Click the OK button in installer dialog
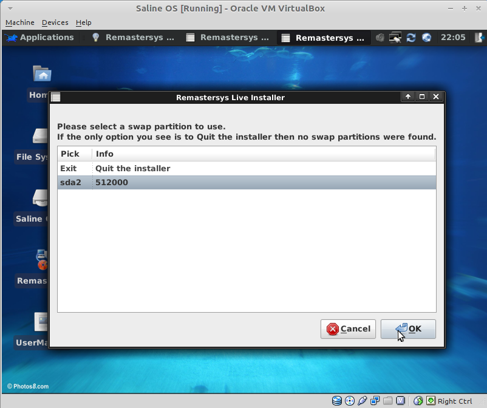This screenshot has height=408, width=487. (408, 329)
